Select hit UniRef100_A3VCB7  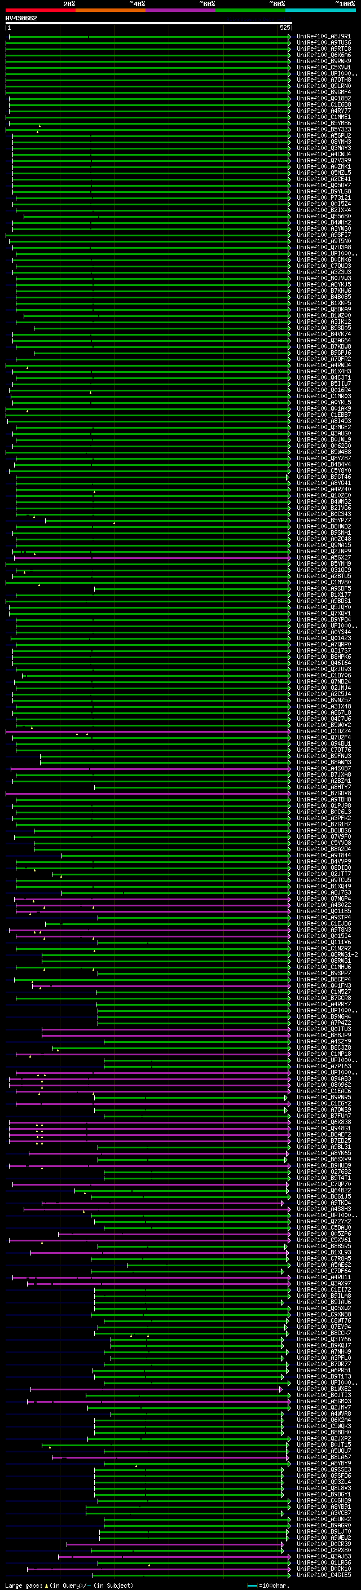[323, 1513]
